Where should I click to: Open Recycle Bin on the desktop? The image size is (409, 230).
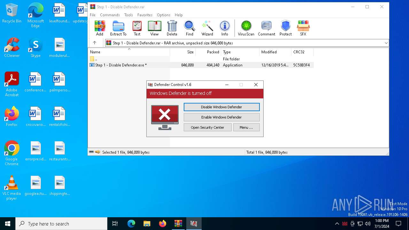[12, 13]
